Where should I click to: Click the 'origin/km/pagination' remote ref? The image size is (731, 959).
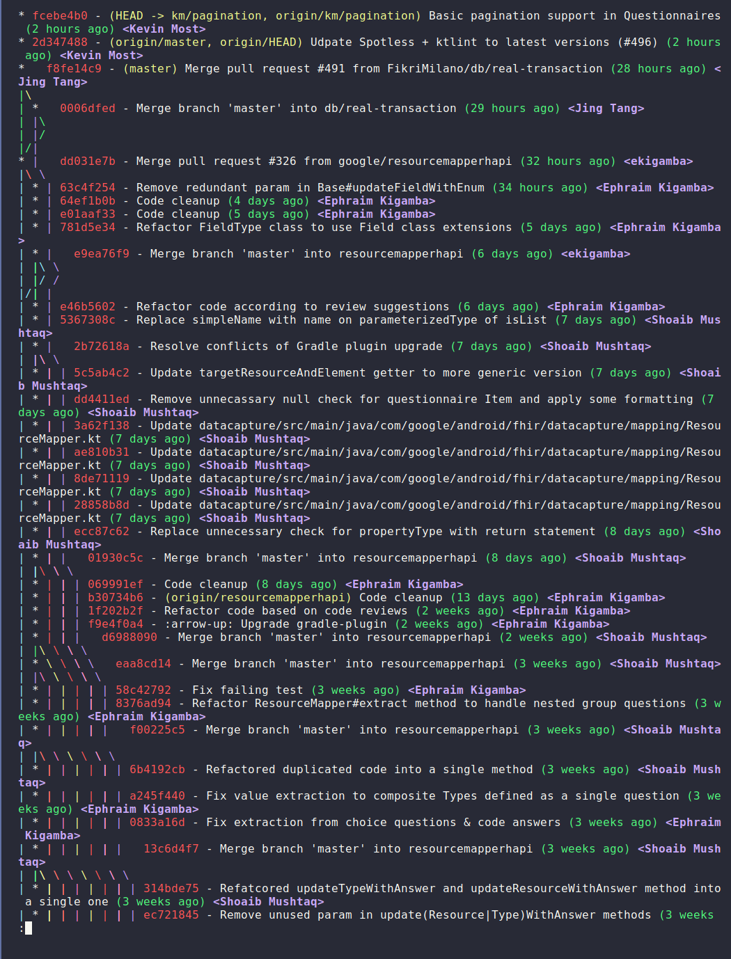coord(345,15)
